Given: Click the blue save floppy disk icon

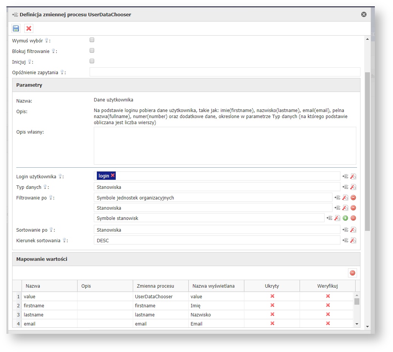Looking at the screenshot, I should (x=16, y=28).
